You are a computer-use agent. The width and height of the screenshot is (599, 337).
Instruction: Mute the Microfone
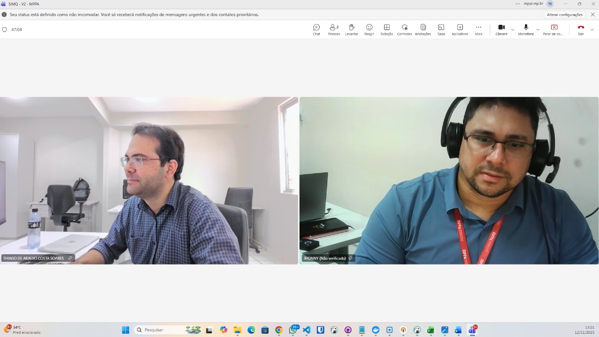526,29
